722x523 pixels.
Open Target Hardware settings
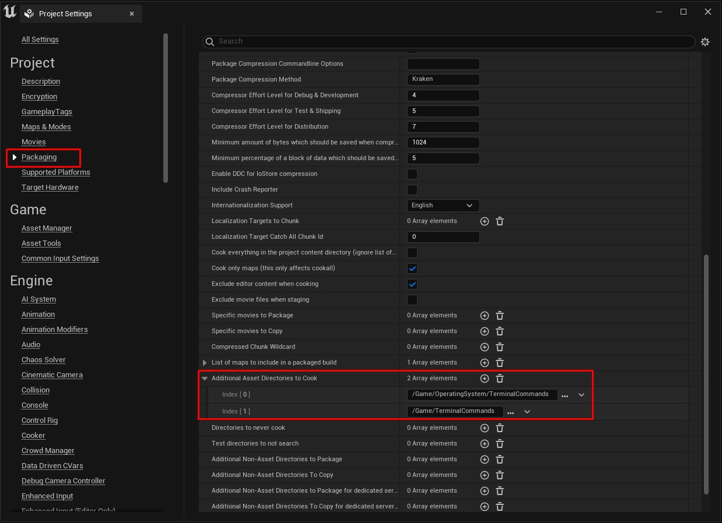tap(50, 188)
